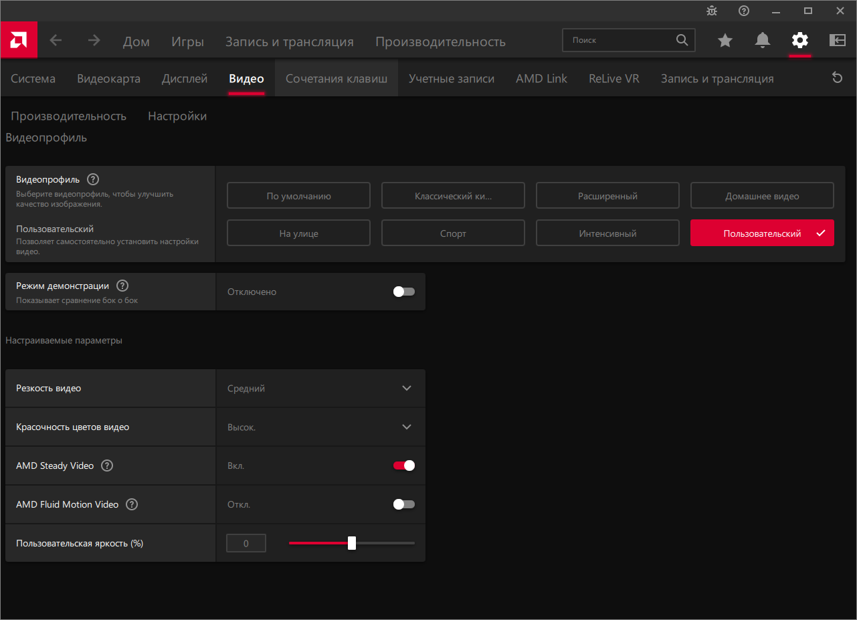Click the bug report icon
This screenshot has width=857, height=620.
(712, 11)
